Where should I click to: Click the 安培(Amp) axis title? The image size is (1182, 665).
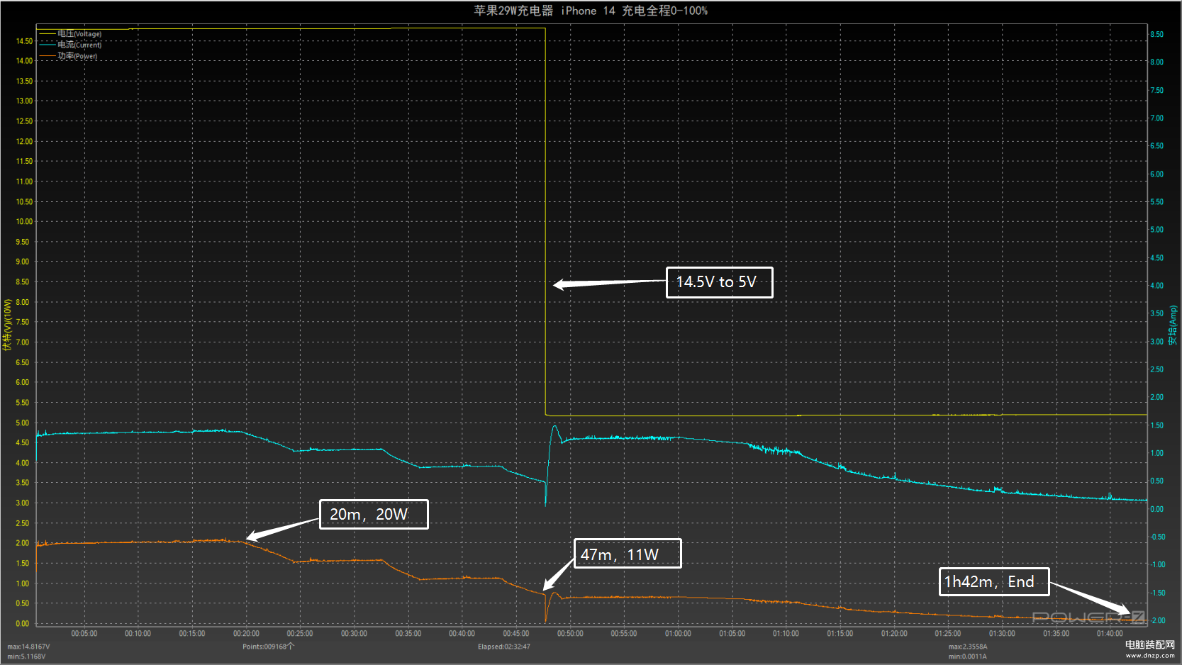tap(1173, 325)
